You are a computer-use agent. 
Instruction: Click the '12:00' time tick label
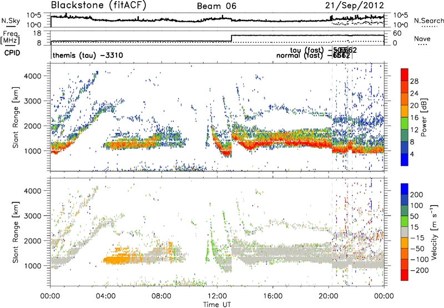pyautogui.click(x=217, y=296)
